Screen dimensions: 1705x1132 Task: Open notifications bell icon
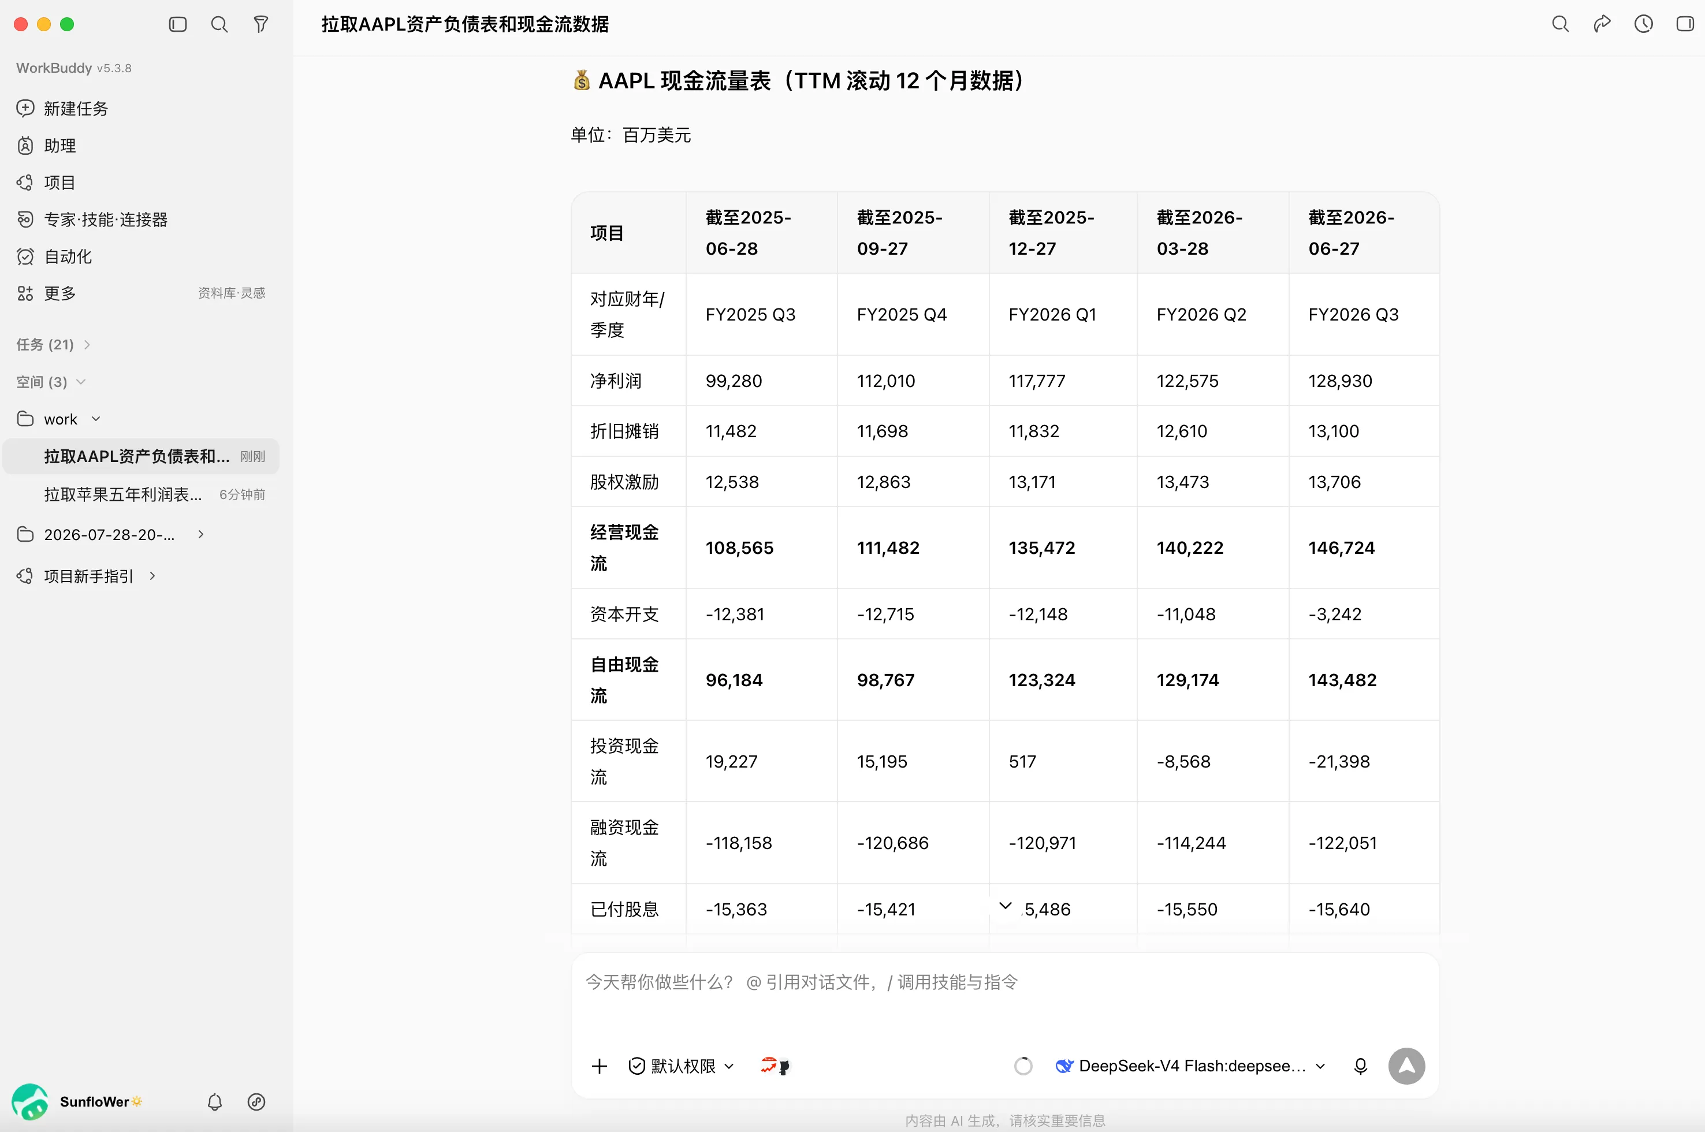point(214,1102)
